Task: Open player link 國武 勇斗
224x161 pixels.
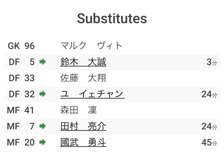Action: [x=83, y=142]
